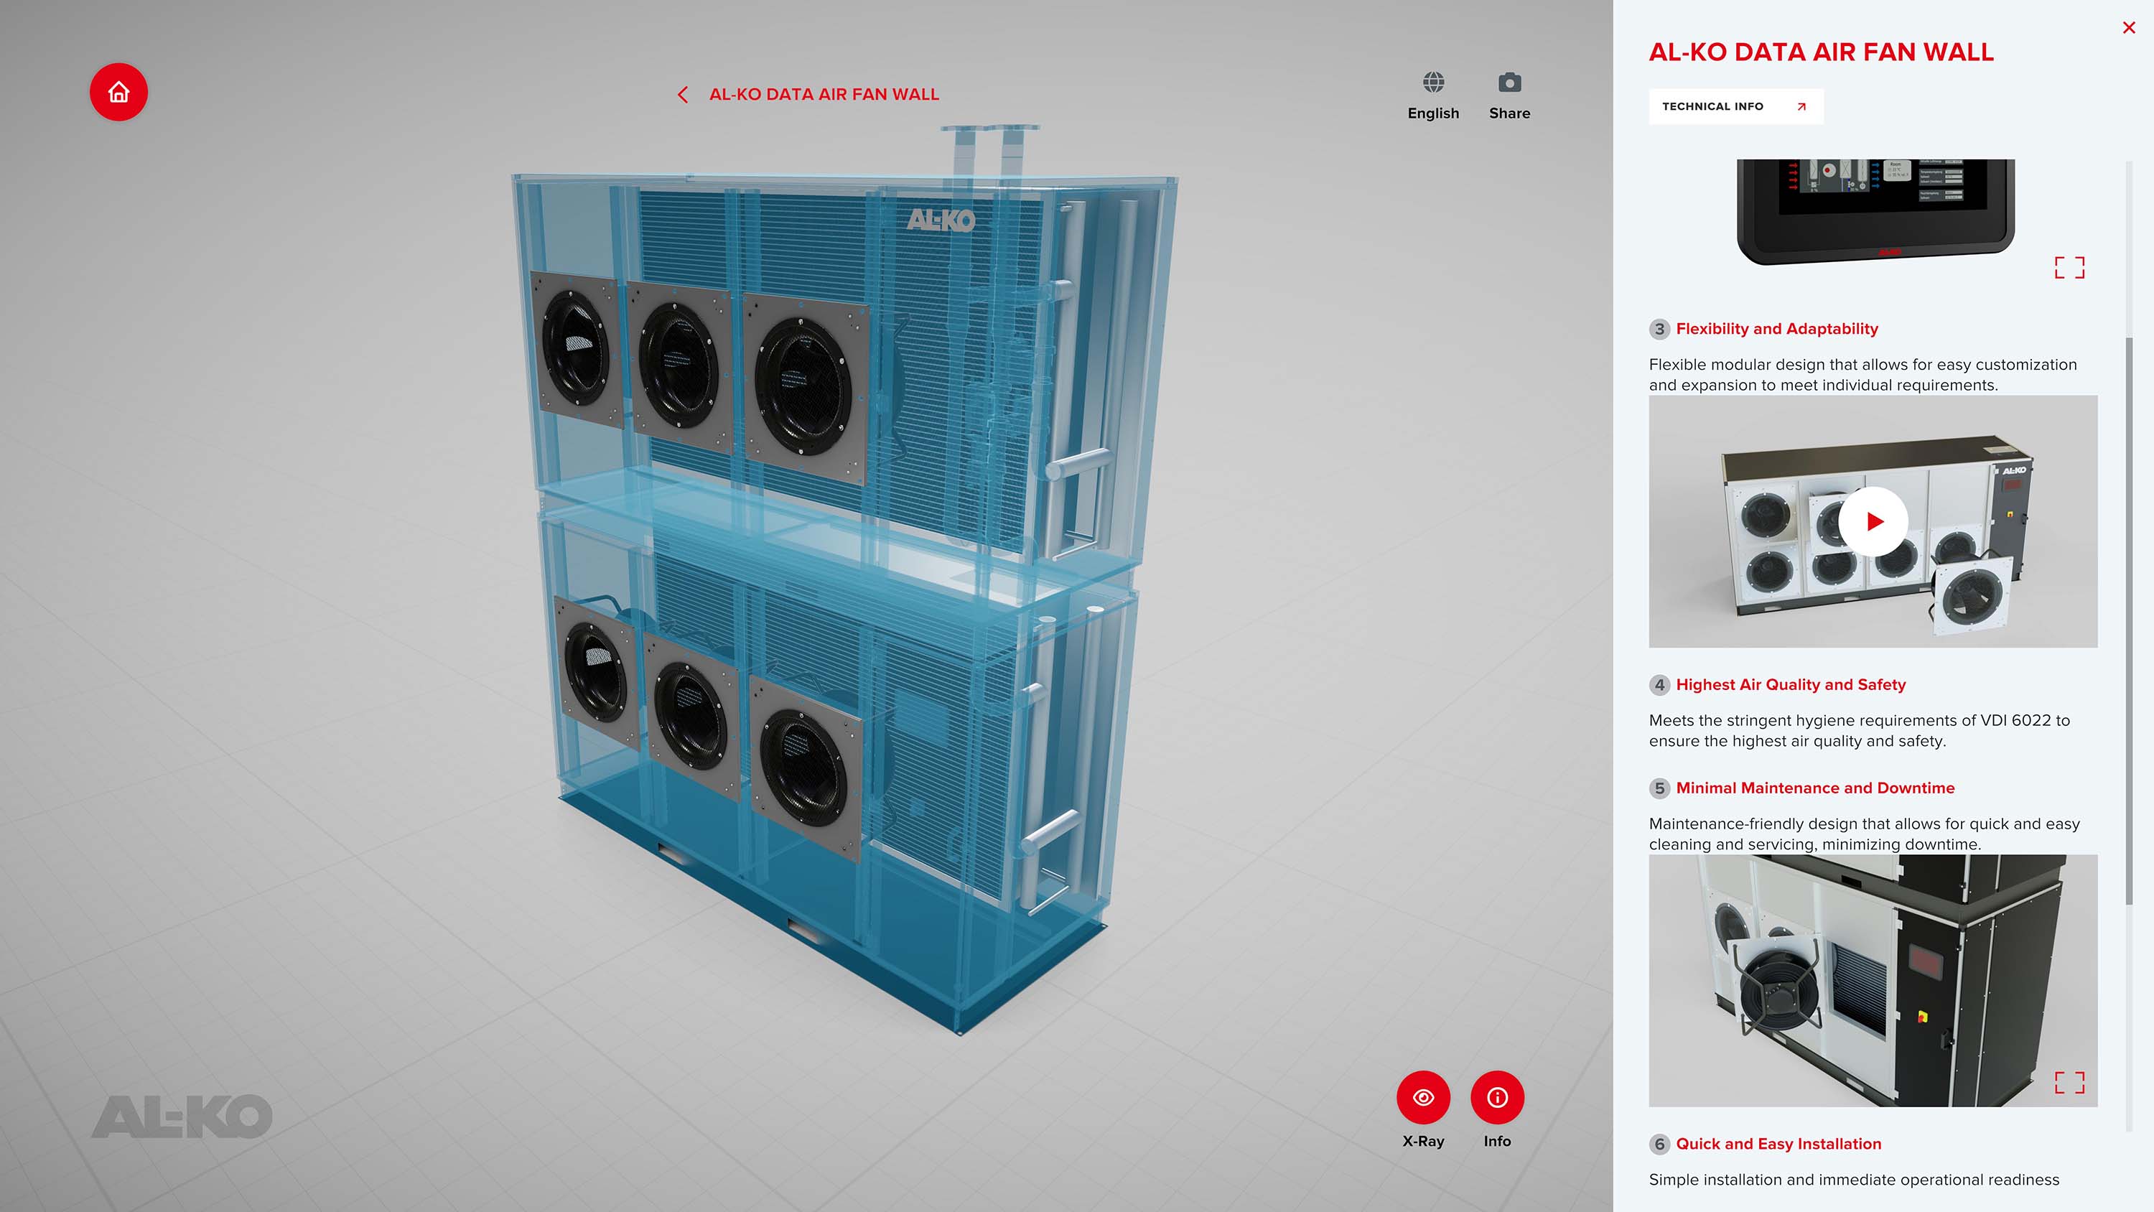Open the Technical Info link
This screenshot has width=2154, height=1212.
(1735, 106)
